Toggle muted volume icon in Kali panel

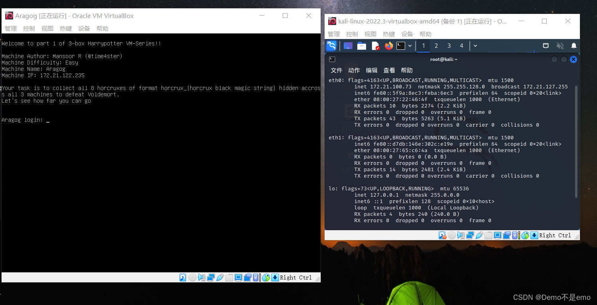click(560, 46)
